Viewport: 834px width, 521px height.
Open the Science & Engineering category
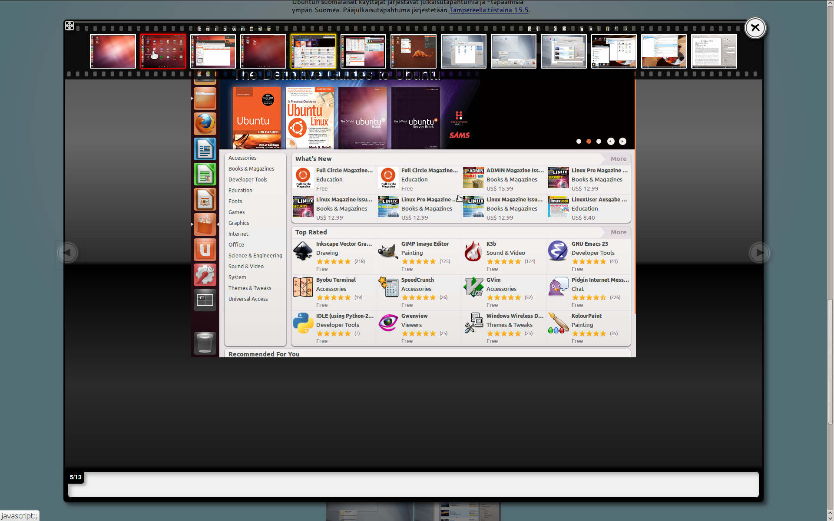coord(255,256)
